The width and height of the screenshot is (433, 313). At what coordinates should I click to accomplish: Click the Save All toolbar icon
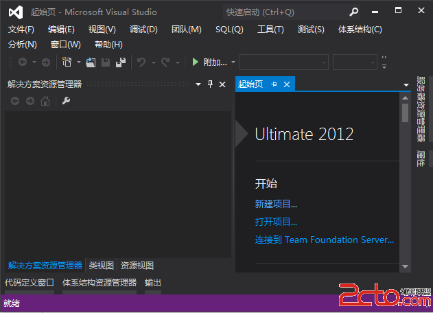pos(121,62)
